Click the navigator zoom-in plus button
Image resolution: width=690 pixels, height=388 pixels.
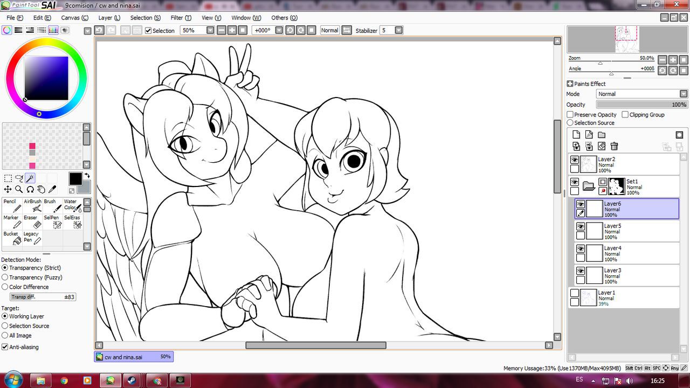pyautogui.click(x=673, y=60)
